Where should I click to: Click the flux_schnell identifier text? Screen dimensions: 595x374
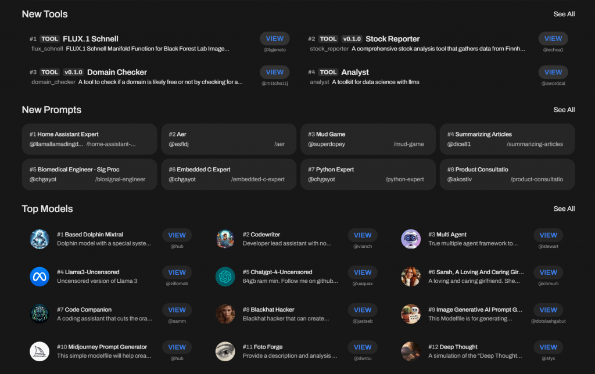[x=47, y=49]
